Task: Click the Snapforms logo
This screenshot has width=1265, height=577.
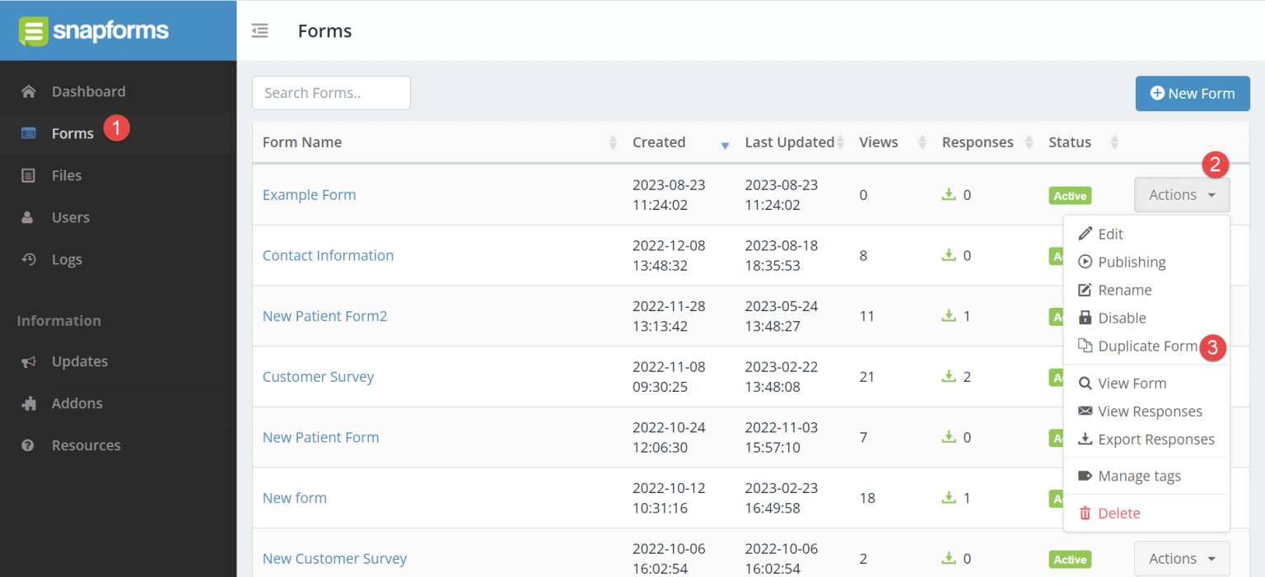Action: [x=93, y=30]
